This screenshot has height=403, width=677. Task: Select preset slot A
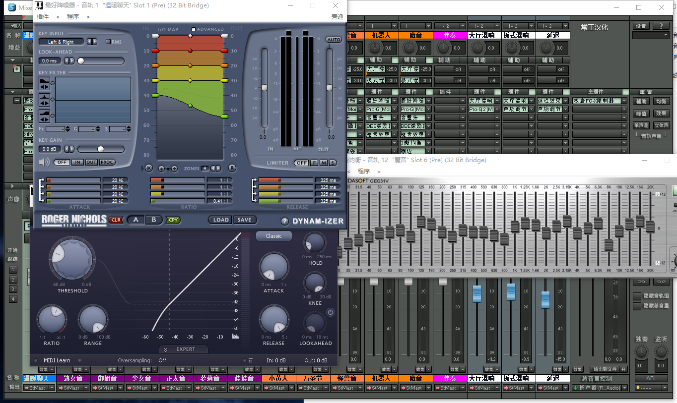(135, 220)
